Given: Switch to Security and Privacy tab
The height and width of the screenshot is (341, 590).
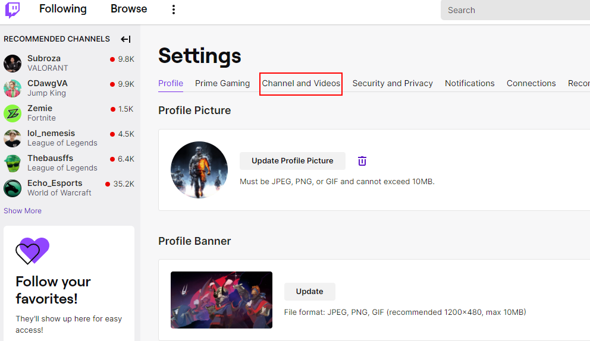Looking at the screenshot, I should 393,83.
